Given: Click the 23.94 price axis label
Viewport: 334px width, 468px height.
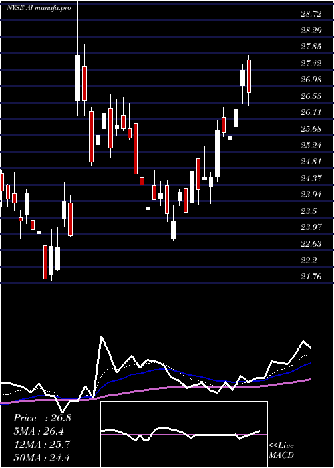Looking at the screenshot, I should pos(311,195).
